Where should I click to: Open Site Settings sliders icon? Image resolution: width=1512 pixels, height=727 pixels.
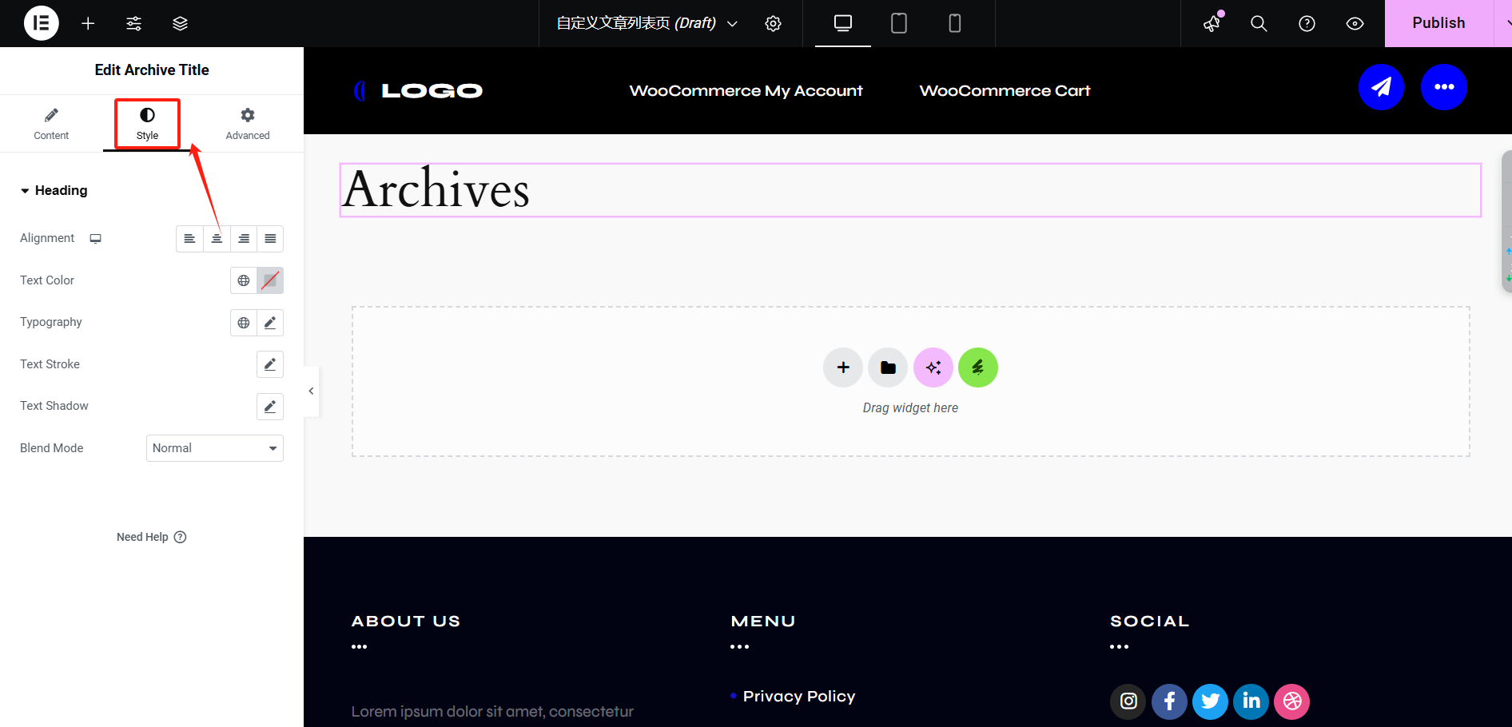click(x=133, y=23)
